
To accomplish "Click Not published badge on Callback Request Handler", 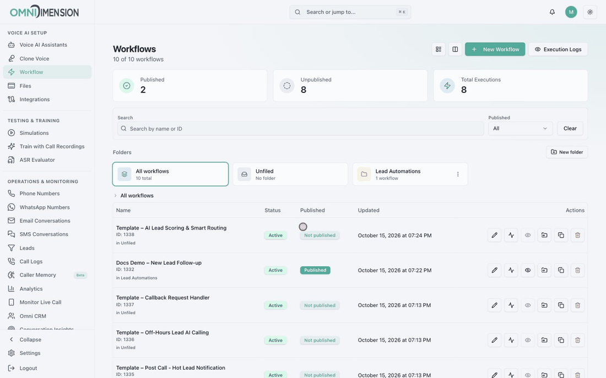I will pos(320,305).
